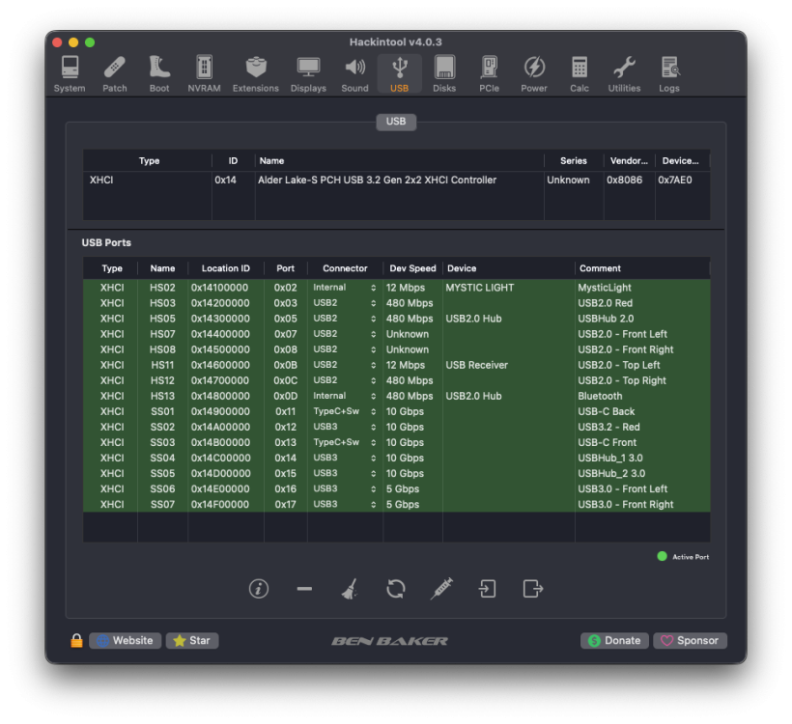Open the Power section icon
792x724 pixels.
pyautogui.click(x=534, y=73)
